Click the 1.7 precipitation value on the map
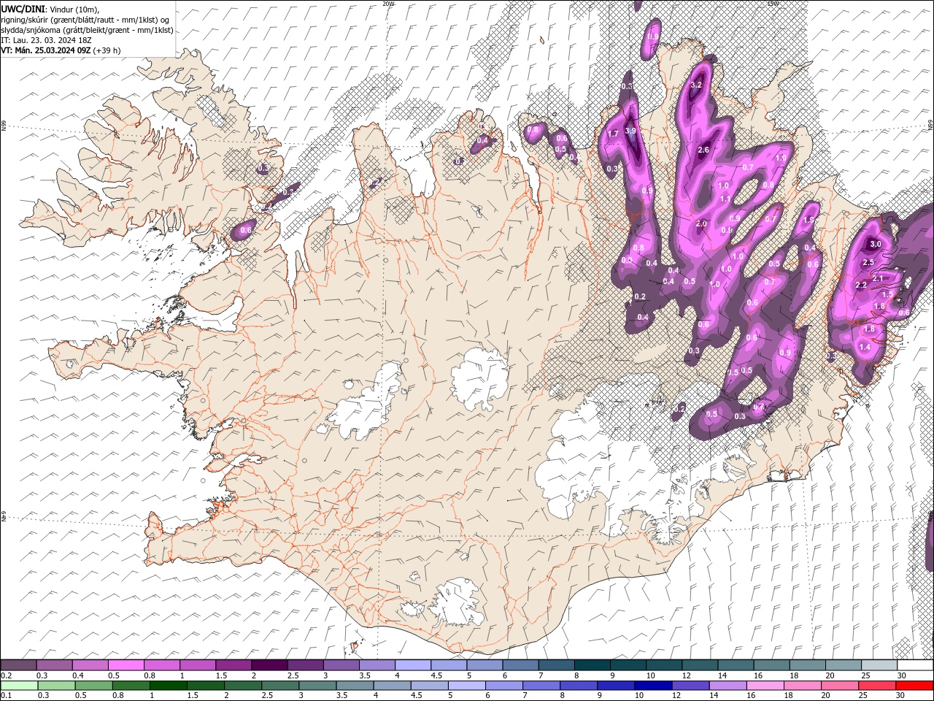The width and height of the screenshot is (934, 701). (x=613, y=134)
